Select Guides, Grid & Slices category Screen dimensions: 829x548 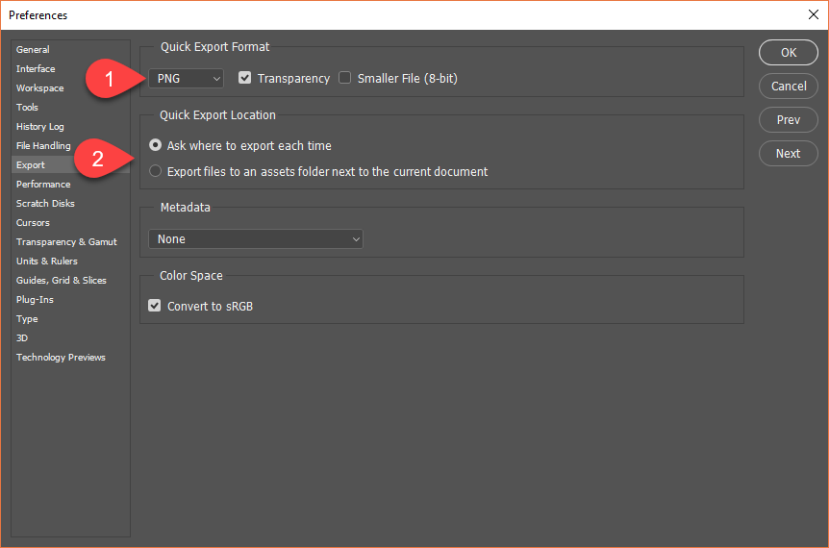62,281
